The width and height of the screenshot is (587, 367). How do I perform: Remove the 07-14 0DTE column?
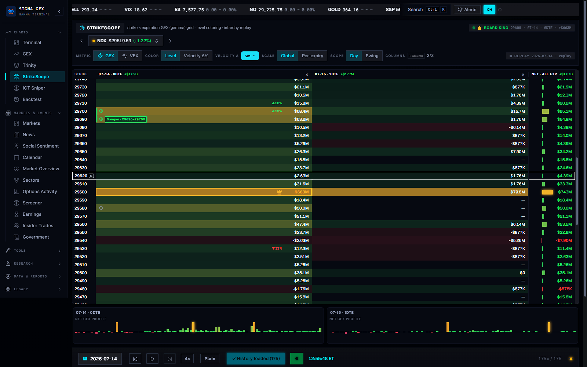[x=307, y=75]
